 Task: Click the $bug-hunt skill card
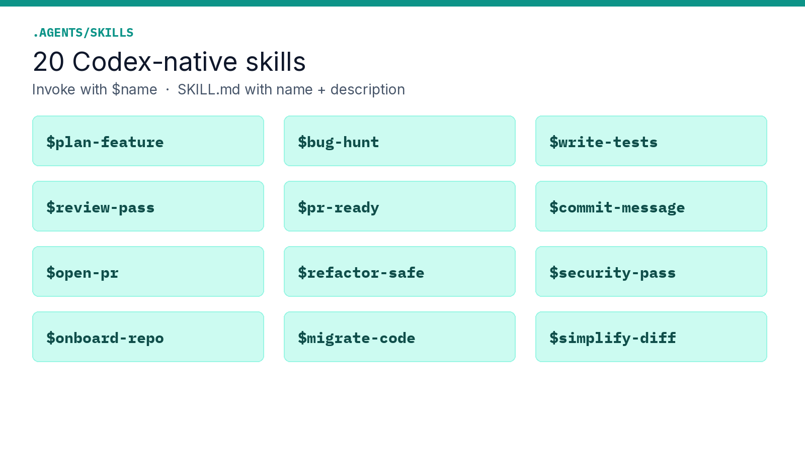tap(399, 141)
